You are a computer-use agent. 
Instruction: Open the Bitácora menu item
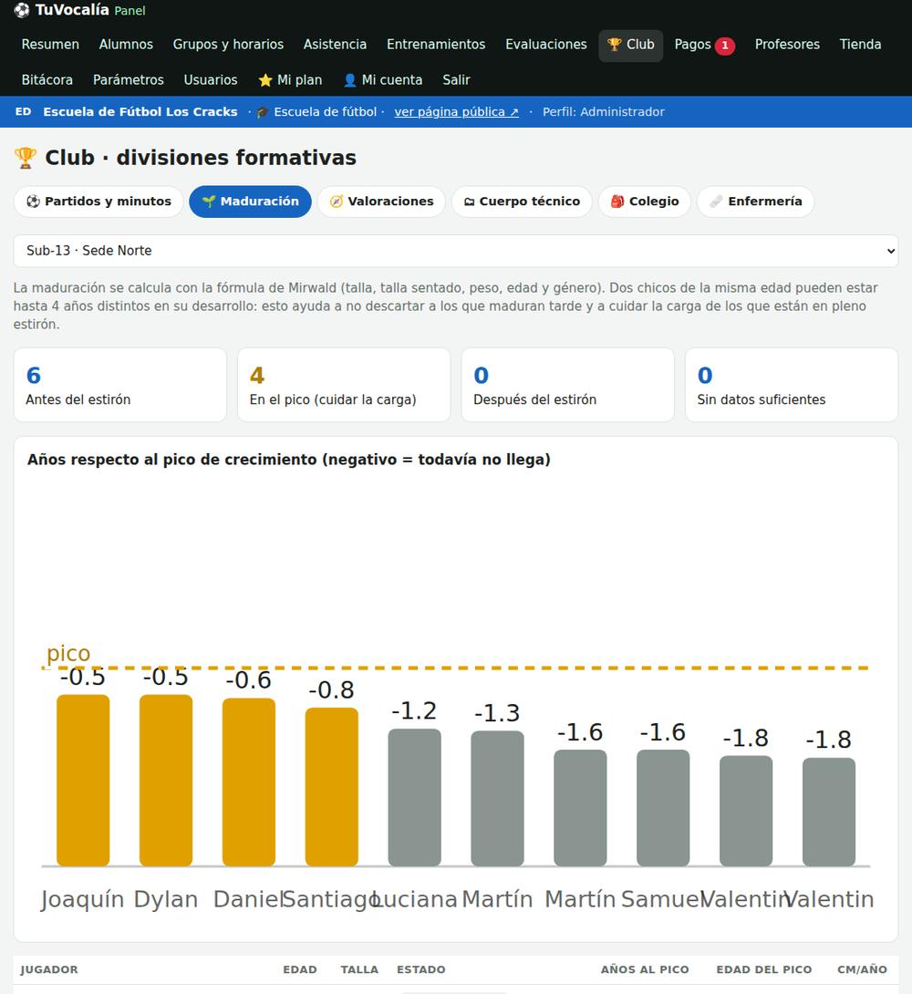click(47, 80)
